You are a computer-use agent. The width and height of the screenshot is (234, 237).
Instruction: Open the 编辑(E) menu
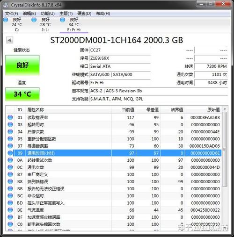point(29,14)
